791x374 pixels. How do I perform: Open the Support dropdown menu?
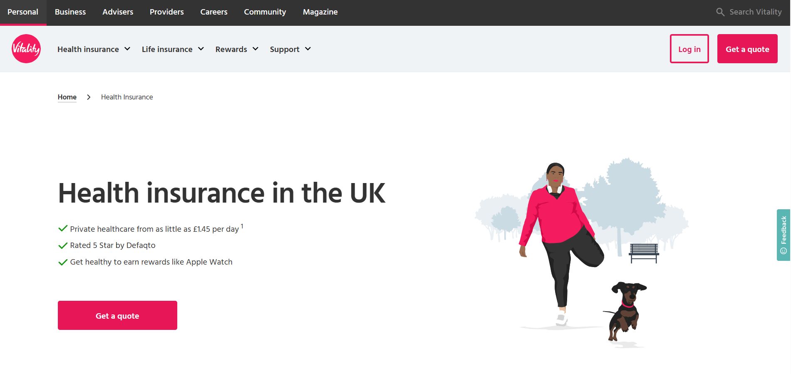point(290,49)
